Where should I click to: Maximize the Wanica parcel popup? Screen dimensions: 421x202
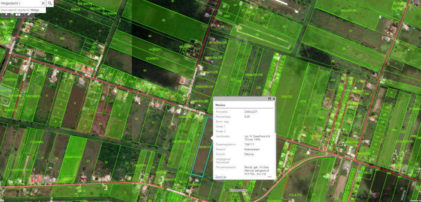(x=269, y=99)
